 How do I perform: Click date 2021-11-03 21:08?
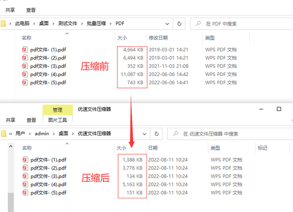click(168, 66)
